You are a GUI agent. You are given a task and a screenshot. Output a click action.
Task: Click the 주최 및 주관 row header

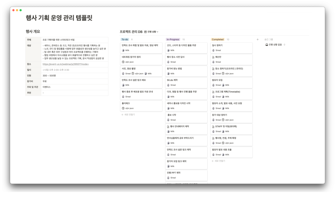[x=33, y=87]
